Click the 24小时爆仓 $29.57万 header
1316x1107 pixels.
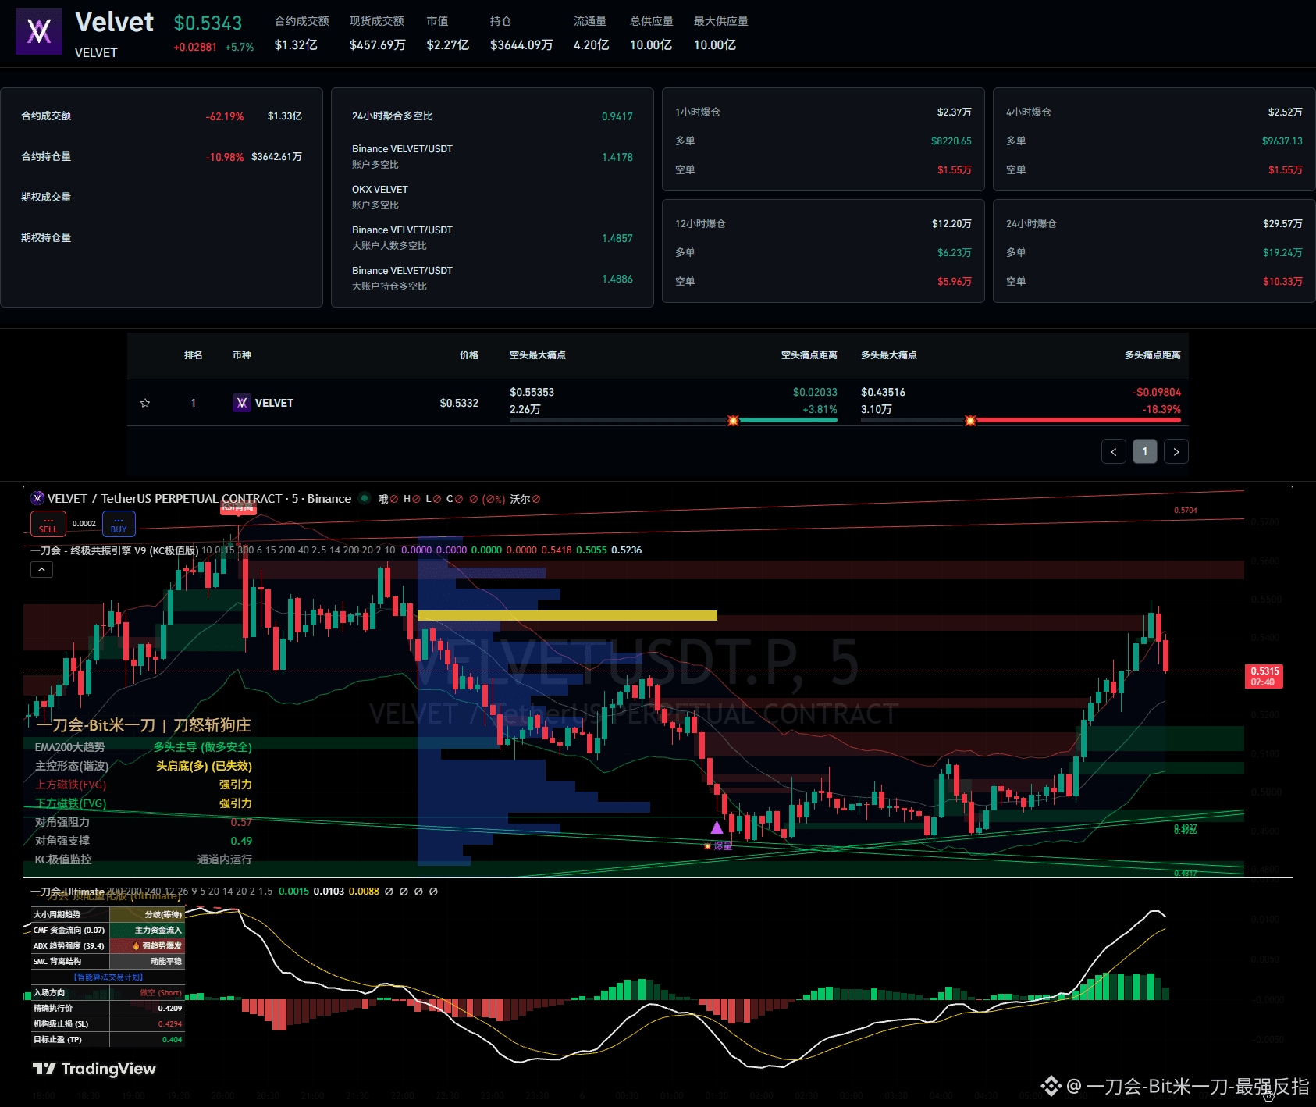click(1154, 224)
